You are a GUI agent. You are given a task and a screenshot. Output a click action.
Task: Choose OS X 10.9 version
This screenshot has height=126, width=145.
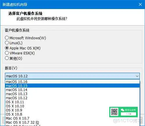[x=72, y=110]
